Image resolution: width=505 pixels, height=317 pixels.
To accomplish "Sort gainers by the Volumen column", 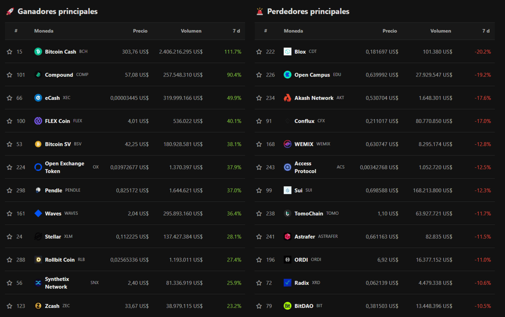I will click(x=191, y=31).
